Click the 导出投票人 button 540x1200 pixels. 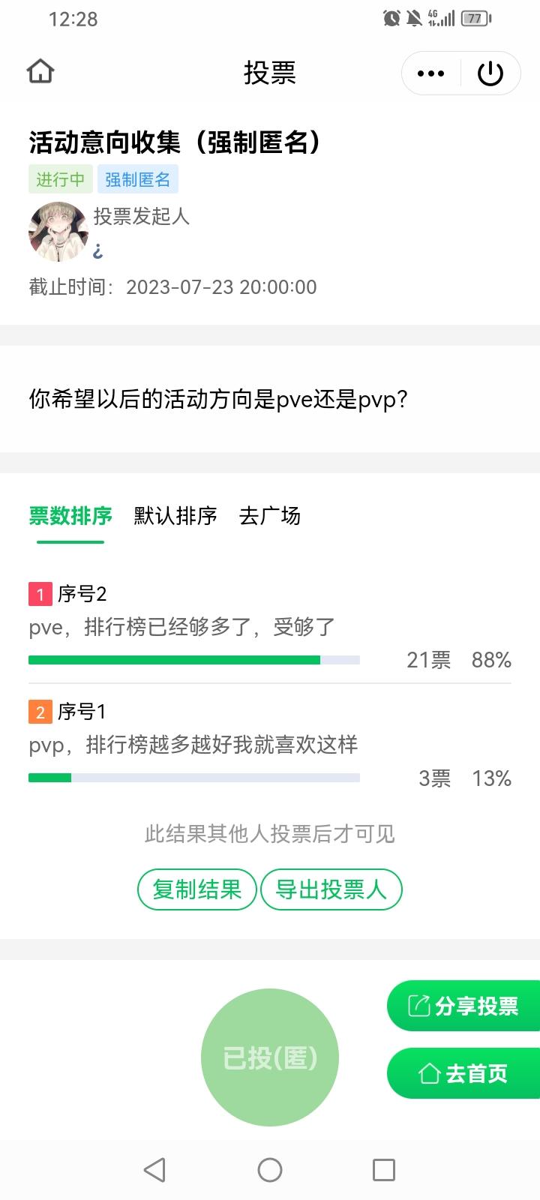click(x=331, y=889)
